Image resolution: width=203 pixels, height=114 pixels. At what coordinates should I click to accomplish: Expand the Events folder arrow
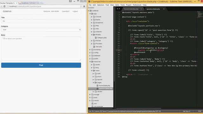[x=92, y=20]
